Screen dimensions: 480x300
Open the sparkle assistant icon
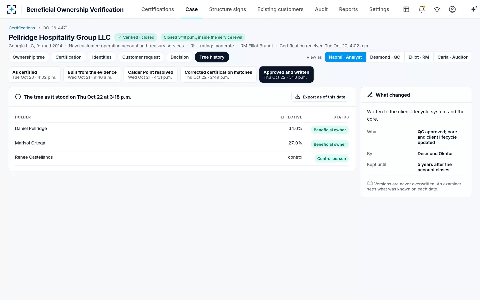point(474,9)
